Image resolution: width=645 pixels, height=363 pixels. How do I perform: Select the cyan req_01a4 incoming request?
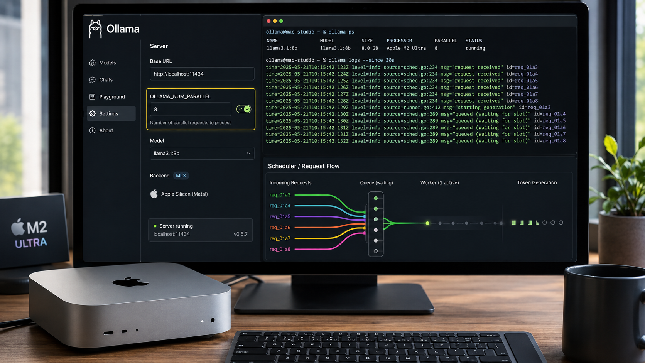(x=280, y=206)
